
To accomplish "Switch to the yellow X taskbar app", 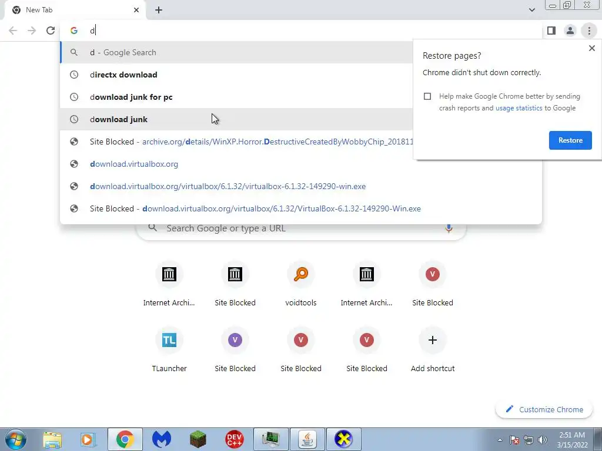I will click(343, 439).
